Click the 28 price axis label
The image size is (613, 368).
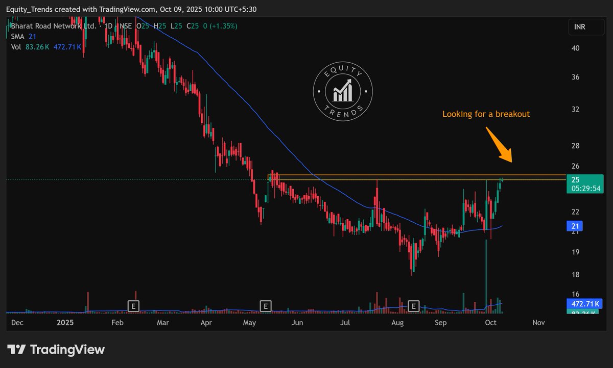(x=575, y=146)
